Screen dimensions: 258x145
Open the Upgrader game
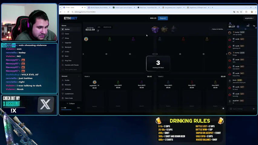point(70,43)
